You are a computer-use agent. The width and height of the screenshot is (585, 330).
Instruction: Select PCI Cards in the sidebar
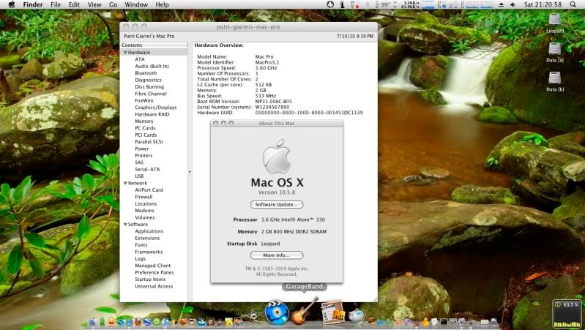pyautogui.click(x=146, y=135)
